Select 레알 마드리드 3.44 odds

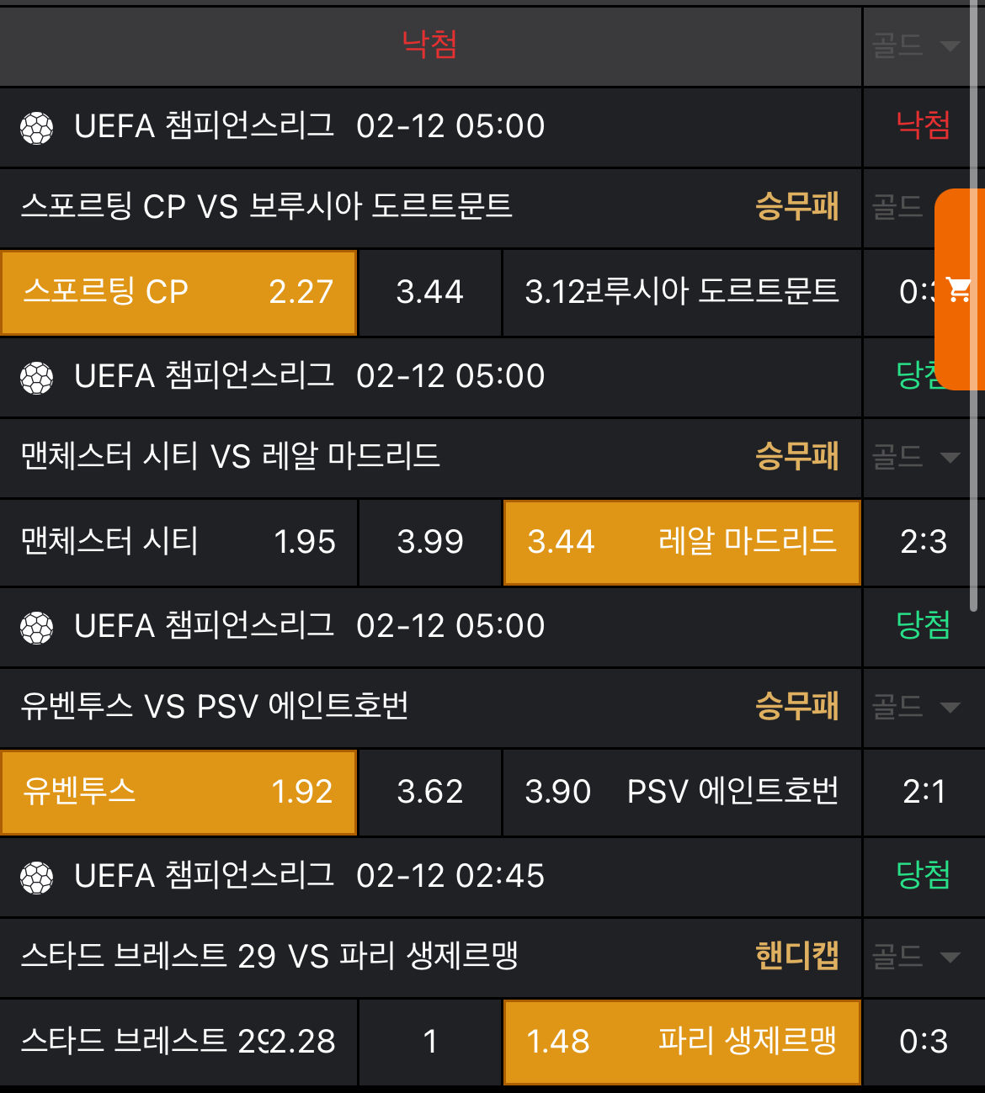pos(682,542)
